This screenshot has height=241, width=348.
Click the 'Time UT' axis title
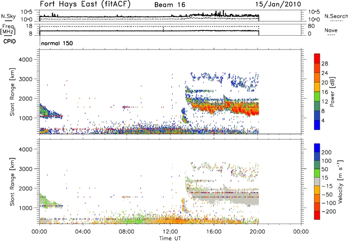click(x=170, y=238)
